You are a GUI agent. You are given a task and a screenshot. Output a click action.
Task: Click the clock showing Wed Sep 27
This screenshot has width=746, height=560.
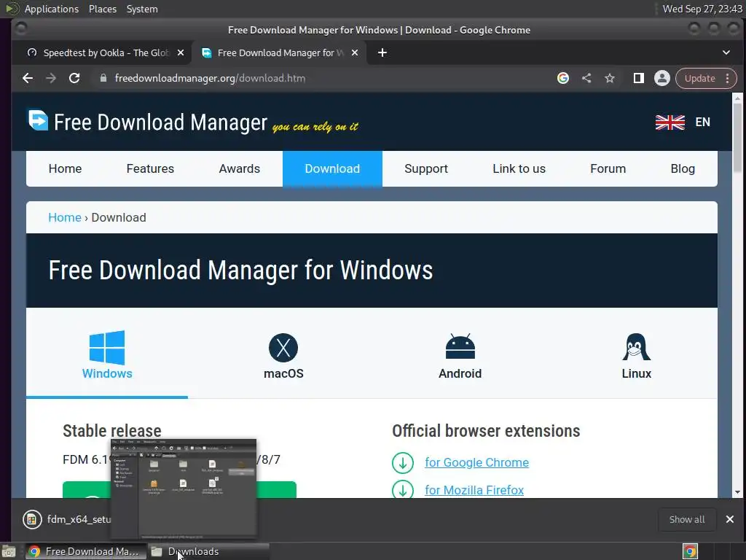[702, 9]
